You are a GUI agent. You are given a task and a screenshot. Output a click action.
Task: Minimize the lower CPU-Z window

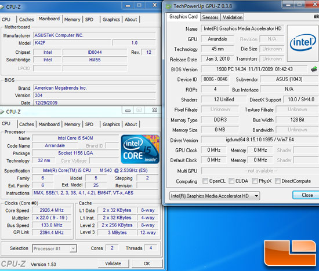pyautogui.click(x=128, y=110)
